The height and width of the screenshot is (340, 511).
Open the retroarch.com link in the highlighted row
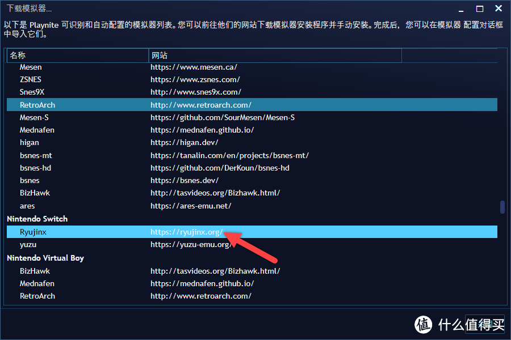pos(201,105)
